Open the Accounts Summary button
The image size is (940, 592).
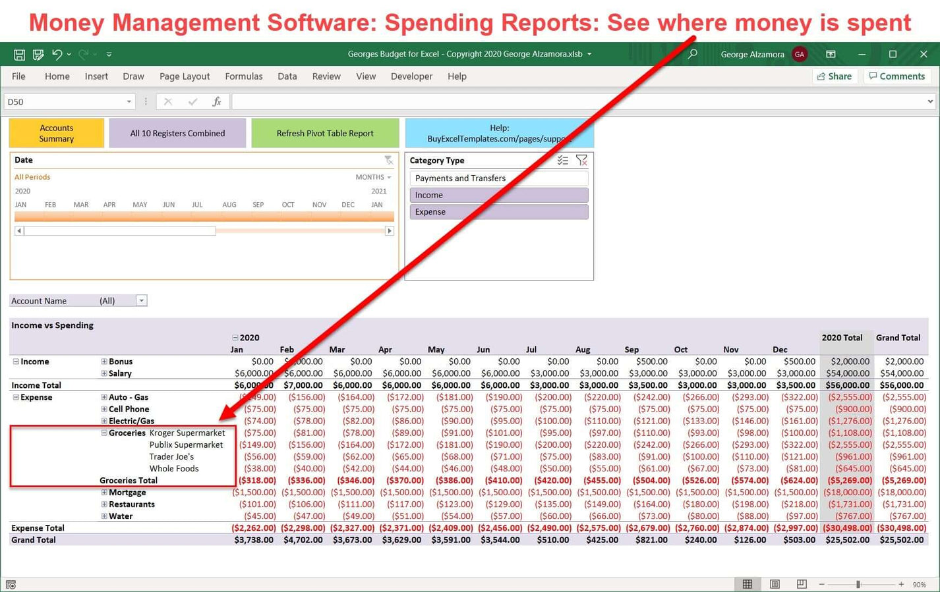click(56, 132)
